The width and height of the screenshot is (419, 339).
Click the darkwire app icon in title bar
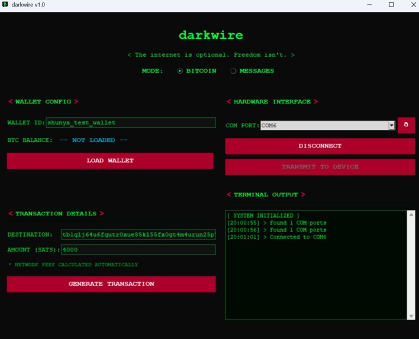click(5, 5)
